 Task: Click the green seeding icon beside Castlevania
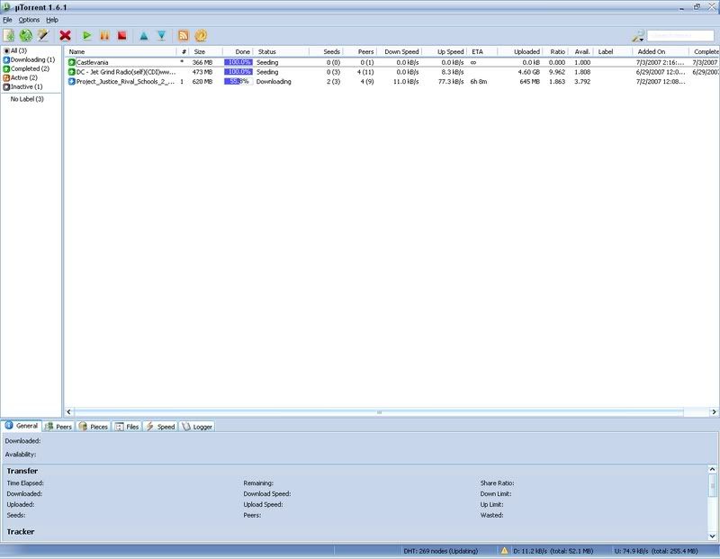(x=72, y=62)
